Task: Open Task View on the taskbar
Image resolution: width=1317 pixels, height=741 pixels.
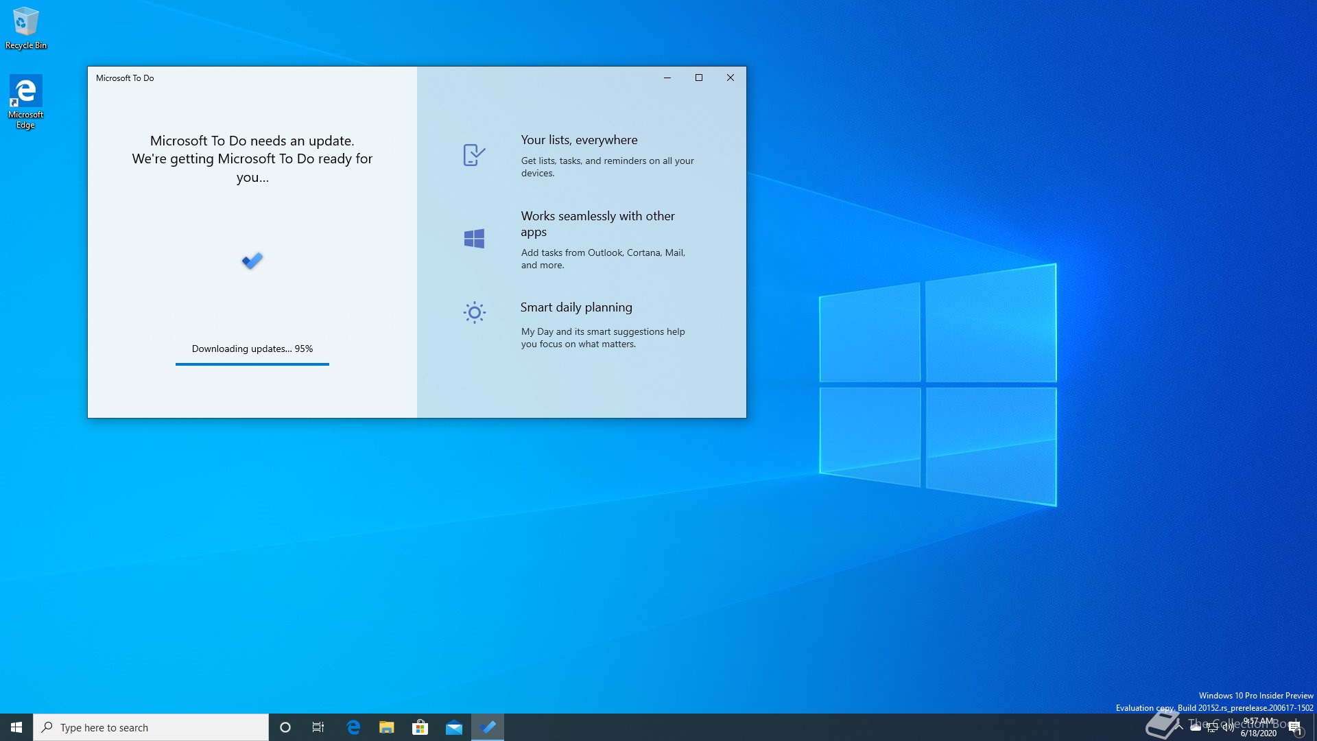Action: tap(318, 727)
